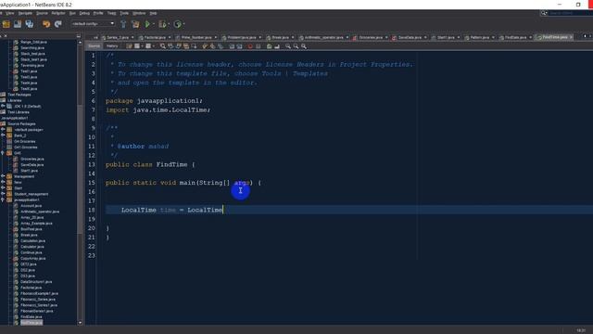Click the Build Project hammer icon
The width and height of the screenshot is (593, 334).
123,24
